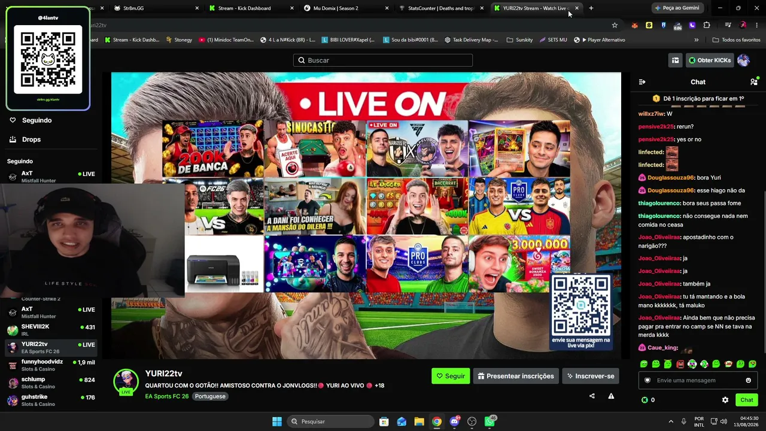The height and width of the screenshot is (431, 766).
Task: Open chat settings gear
Action: [725, 400]
